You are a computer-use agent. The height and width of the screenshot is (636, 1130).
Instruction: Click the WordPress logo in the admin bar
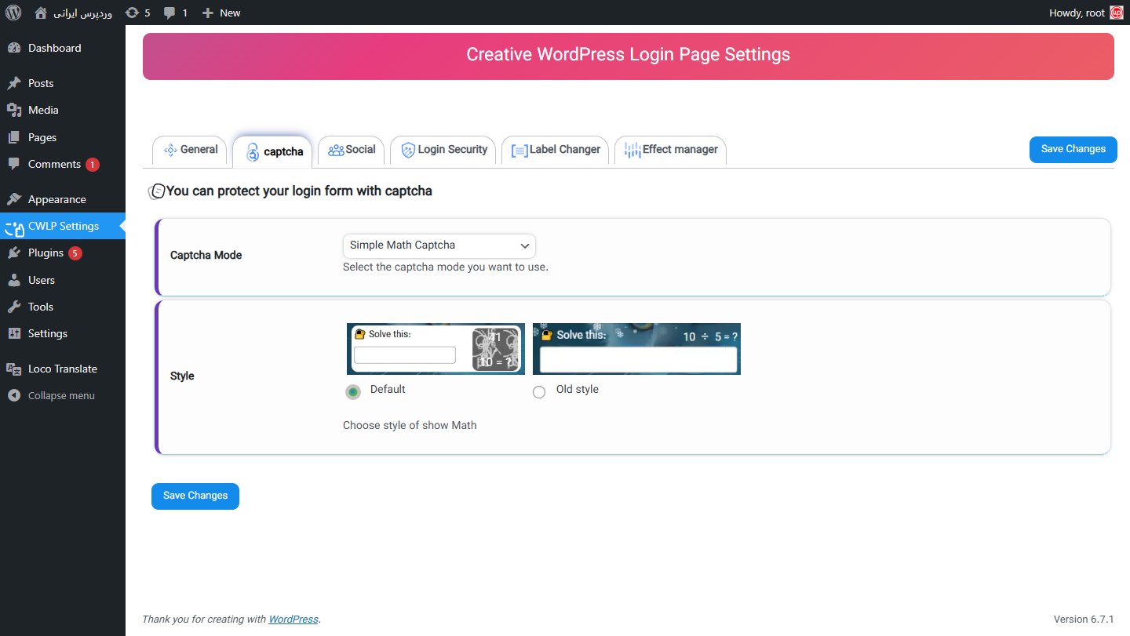pyautogui.click(x=13, y=12)
